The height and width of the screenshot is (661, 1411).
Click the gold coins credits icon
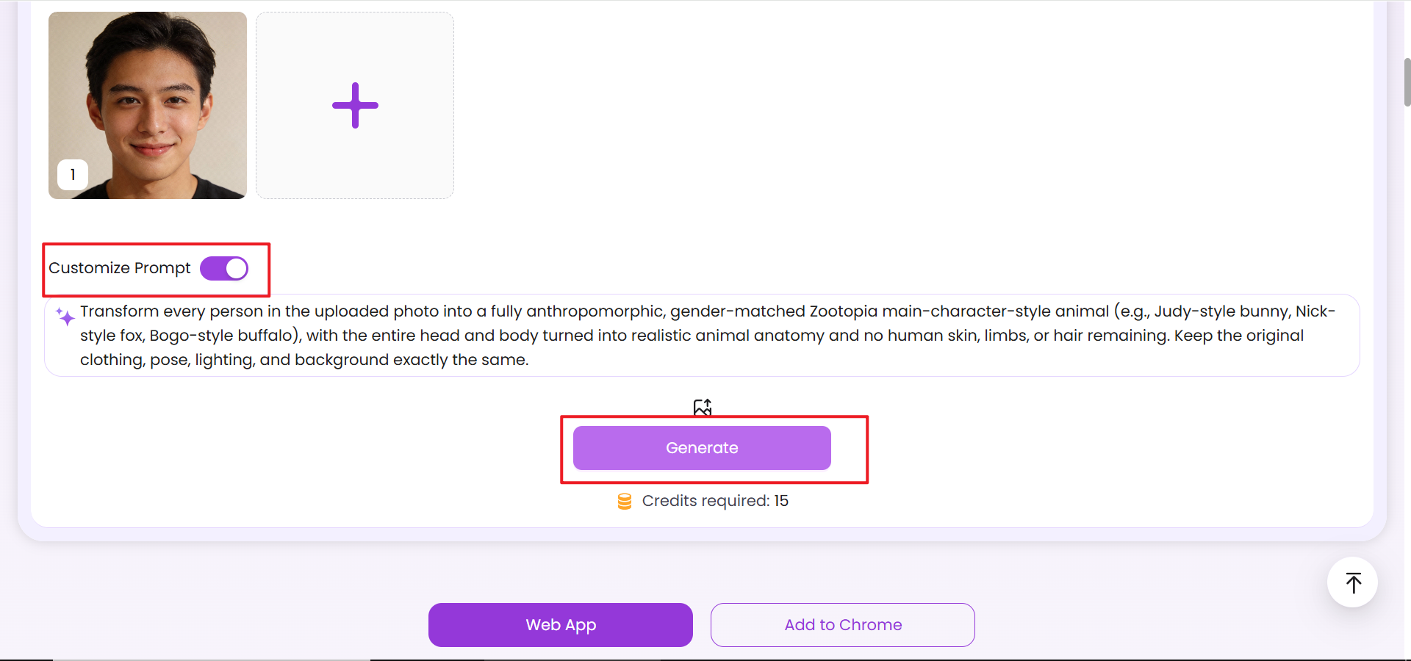[625, 502]
